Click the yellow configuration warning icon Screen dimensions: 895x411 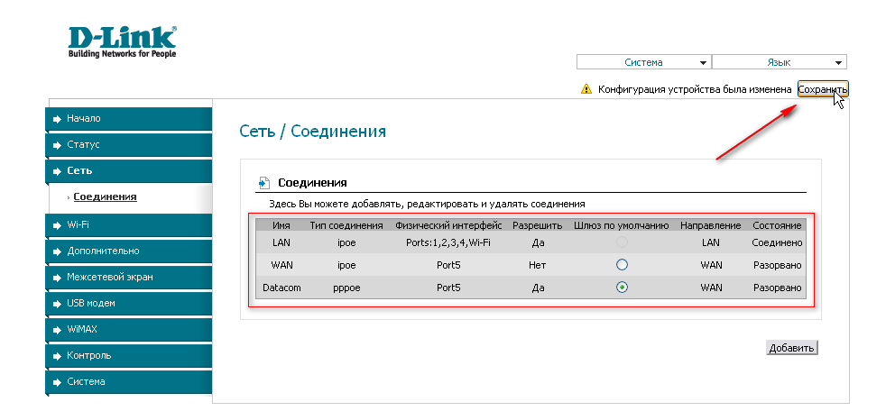pos(586,89)
